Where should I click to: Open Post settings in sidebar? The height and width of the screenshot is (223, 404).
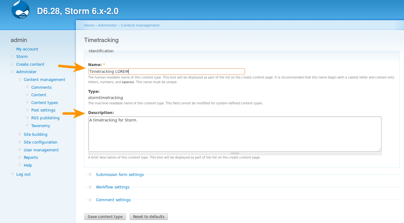click(43, 110)
